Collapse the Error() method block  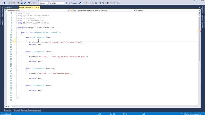pyautogui.click(x=16, y=86)
